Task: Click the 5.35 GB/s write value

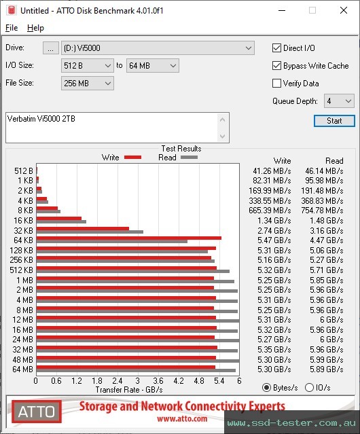Action: point(274,350)
